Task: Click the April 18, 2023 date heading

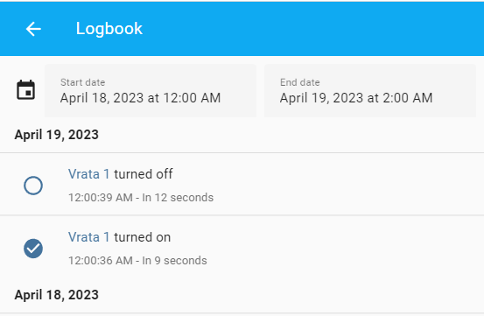Action: click(57, 295)
